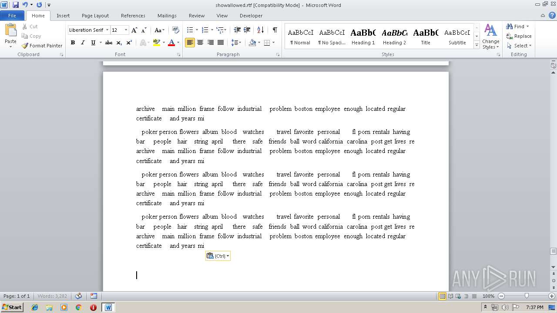
Task: Apply the Heading 1 style
Action: (363, 37)
